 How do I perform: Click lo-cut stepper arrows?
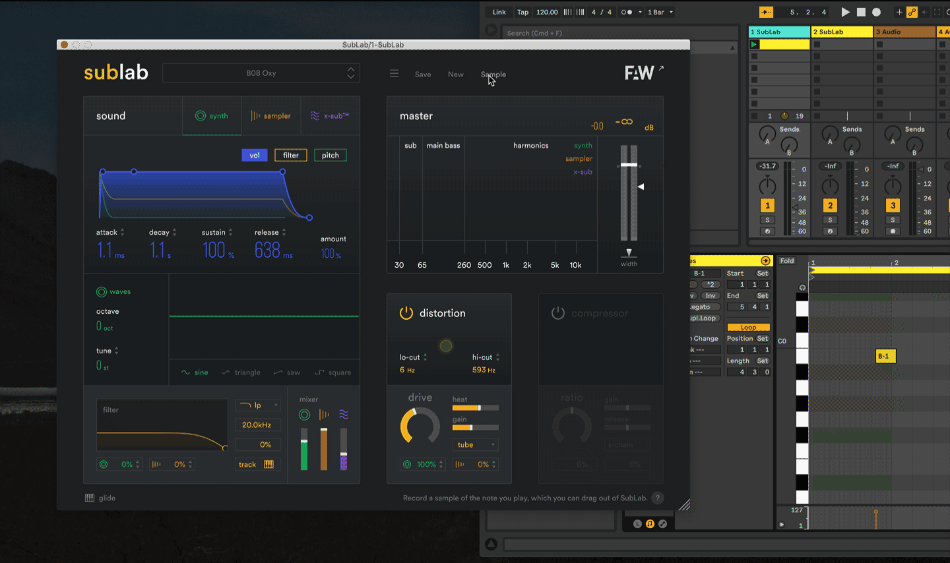pyautogui.click(x=425, y=357)
